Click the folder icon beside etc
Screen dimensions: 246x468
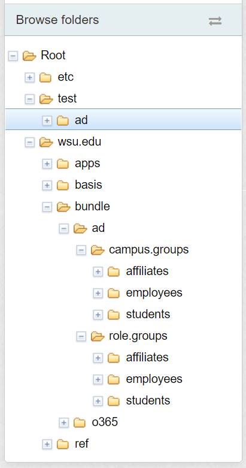[x=45, y=77]
